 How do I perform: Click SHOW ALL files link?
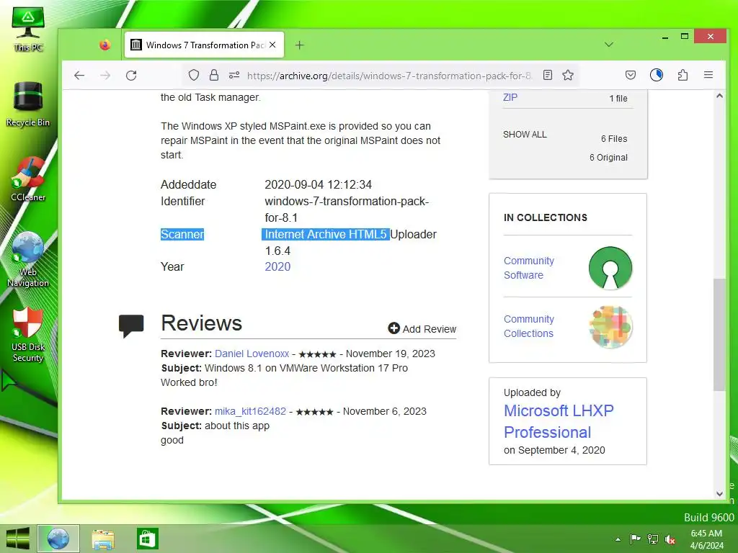525,135
